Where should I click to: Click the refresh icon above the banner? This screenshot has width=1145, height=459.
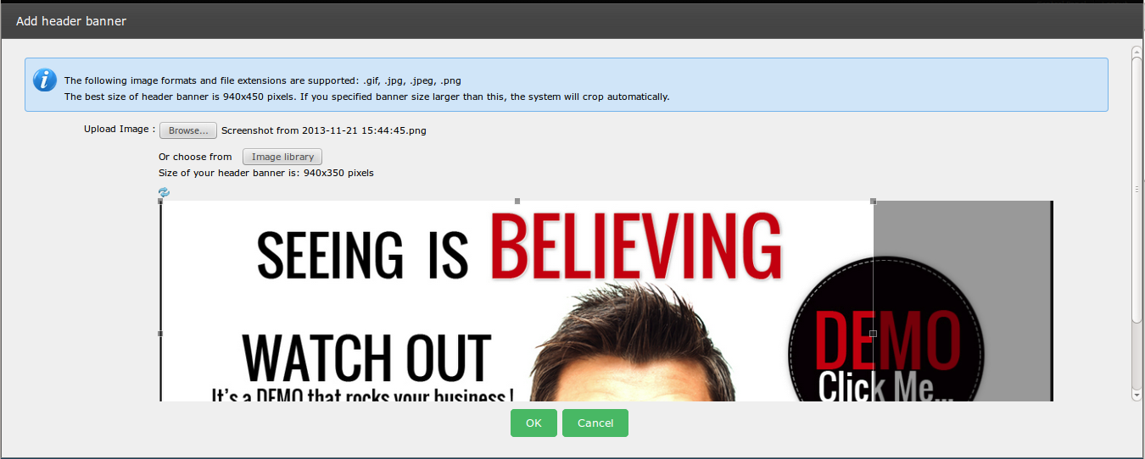[x=164, y=192]
